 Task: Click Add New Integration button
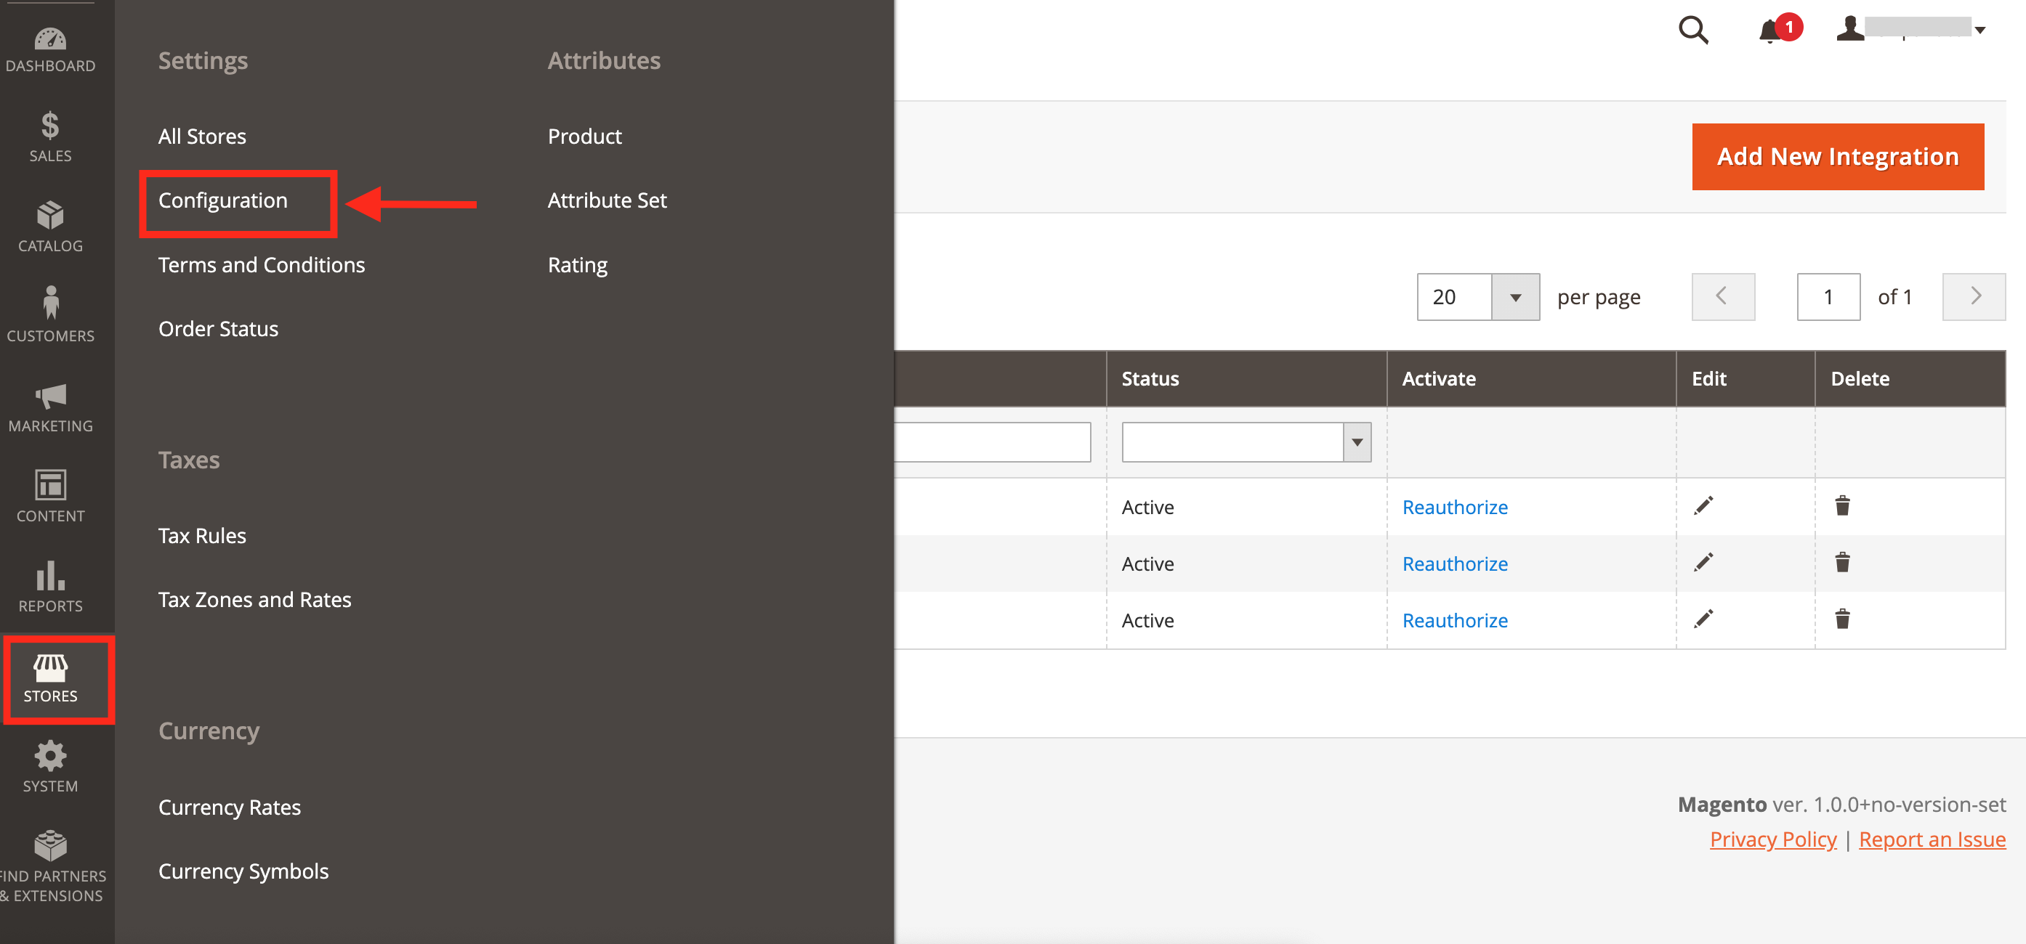coord(1838,156)
